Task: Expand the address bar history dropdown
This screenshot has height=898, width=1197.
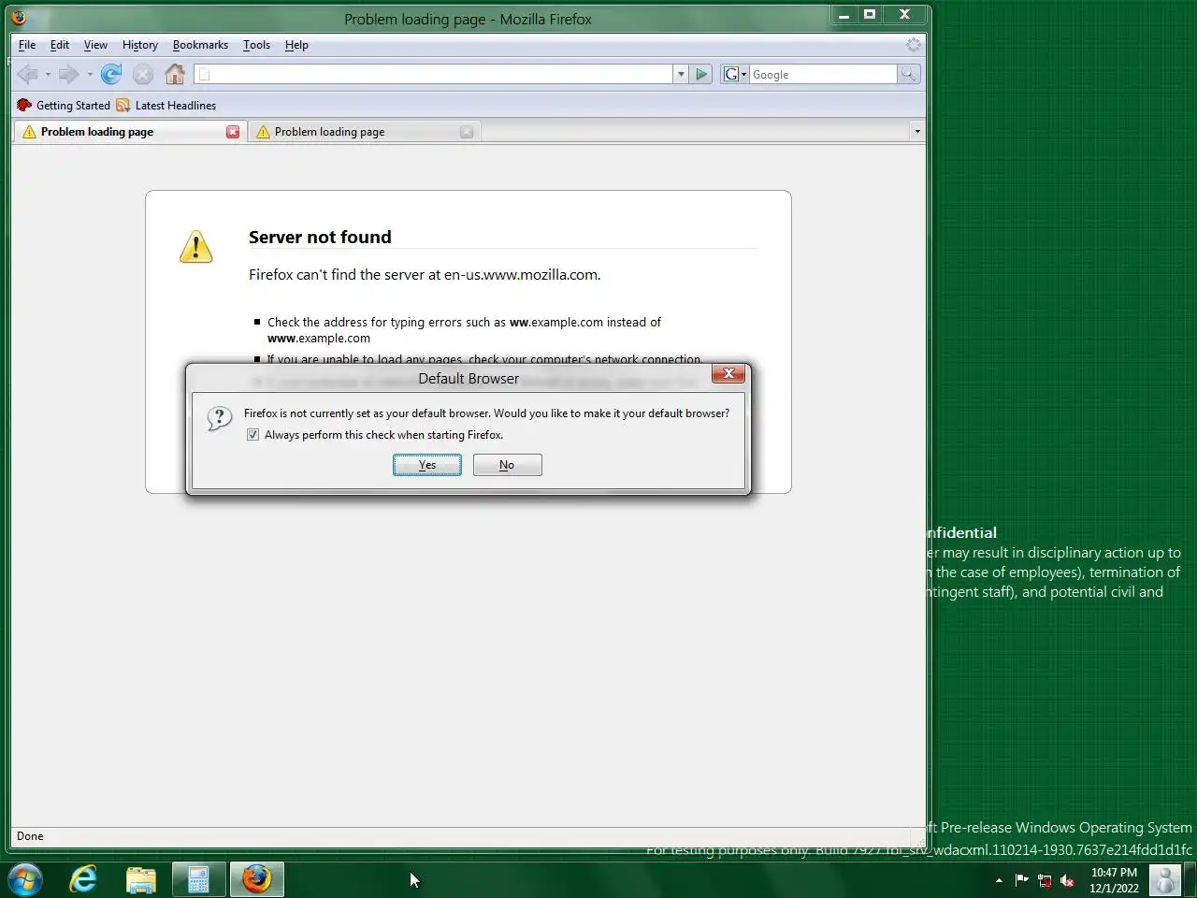Action: pos(681,74)
